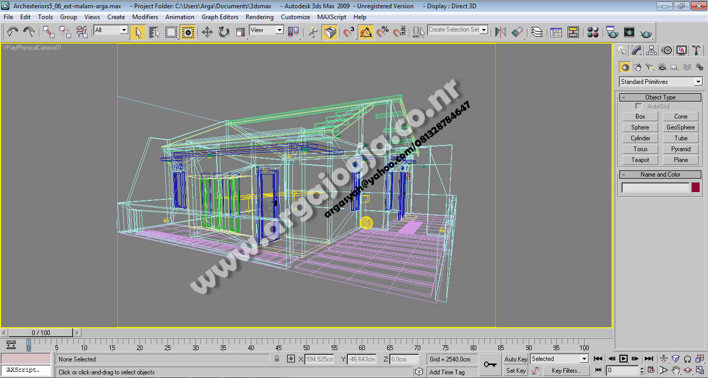Viewport: 708px width, 378px height.
Task: Open Curve Editor from toolbar
Action: 556,32
